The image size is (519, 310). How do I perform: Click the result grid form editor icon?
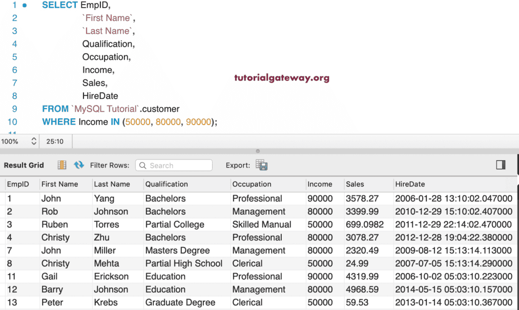tap(62, 165)
